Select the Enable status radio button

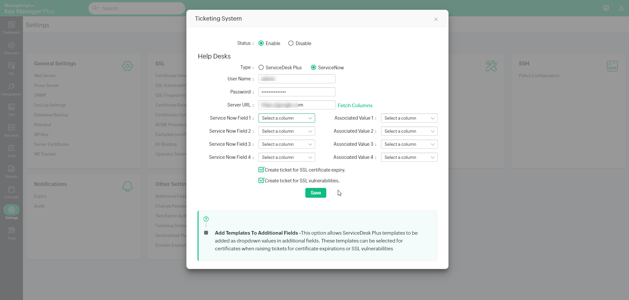point(261,43)
